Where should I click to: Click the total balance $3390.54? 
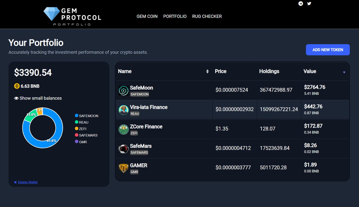[33, 72]
